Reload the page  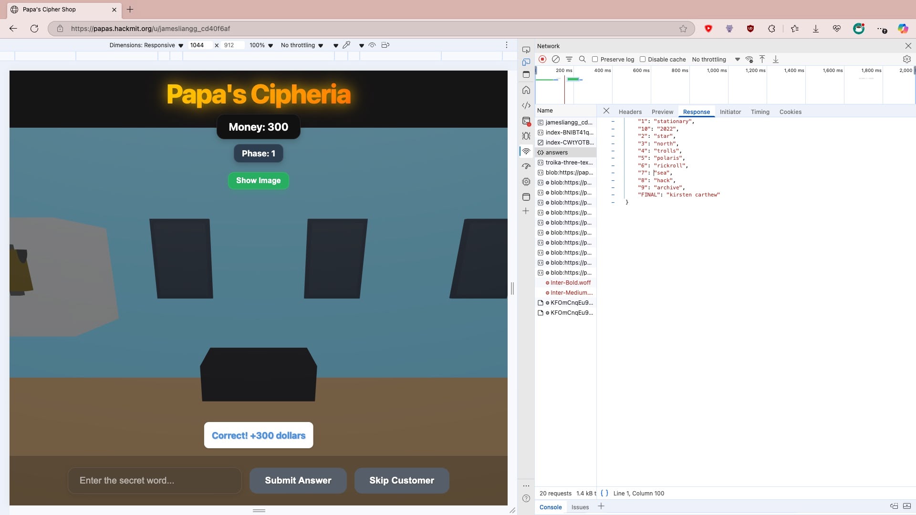point(34,29)
